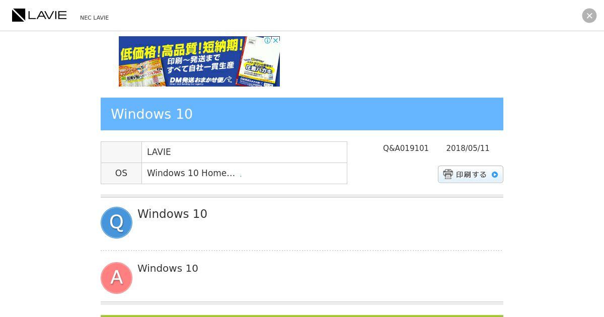
Task: Dismiss the banner ad with its X
Action: (276, 40)
